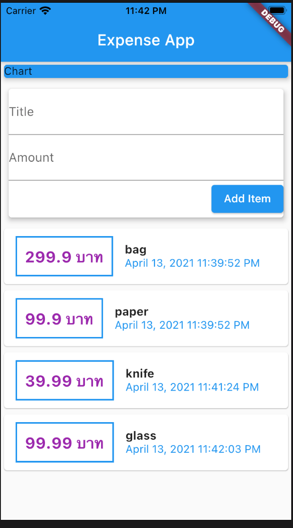Select the glass expense title
This screenshot has height=528, width=293.
141,436
